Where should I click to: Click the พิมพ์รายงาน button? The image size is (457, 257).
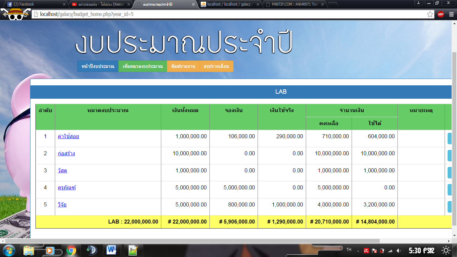(x=183, y=66)
